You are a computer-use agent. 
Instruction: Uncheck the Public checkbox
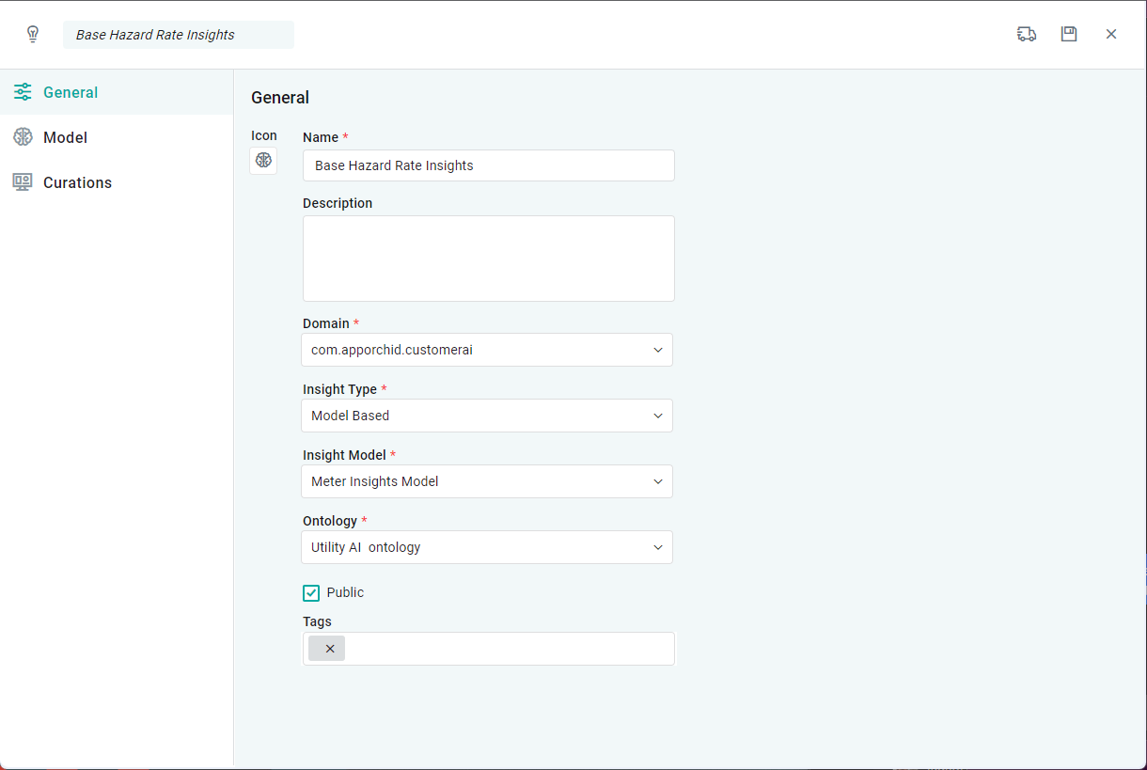coord(311,593)
